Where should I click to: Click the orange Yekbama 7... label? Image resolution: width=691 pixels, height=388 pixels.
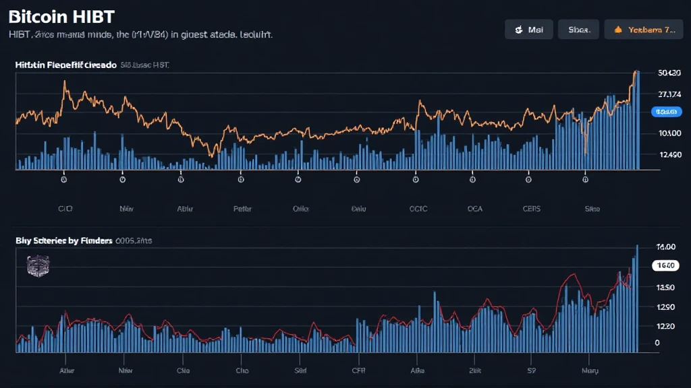pyautogui.click(x=652, y=30)
